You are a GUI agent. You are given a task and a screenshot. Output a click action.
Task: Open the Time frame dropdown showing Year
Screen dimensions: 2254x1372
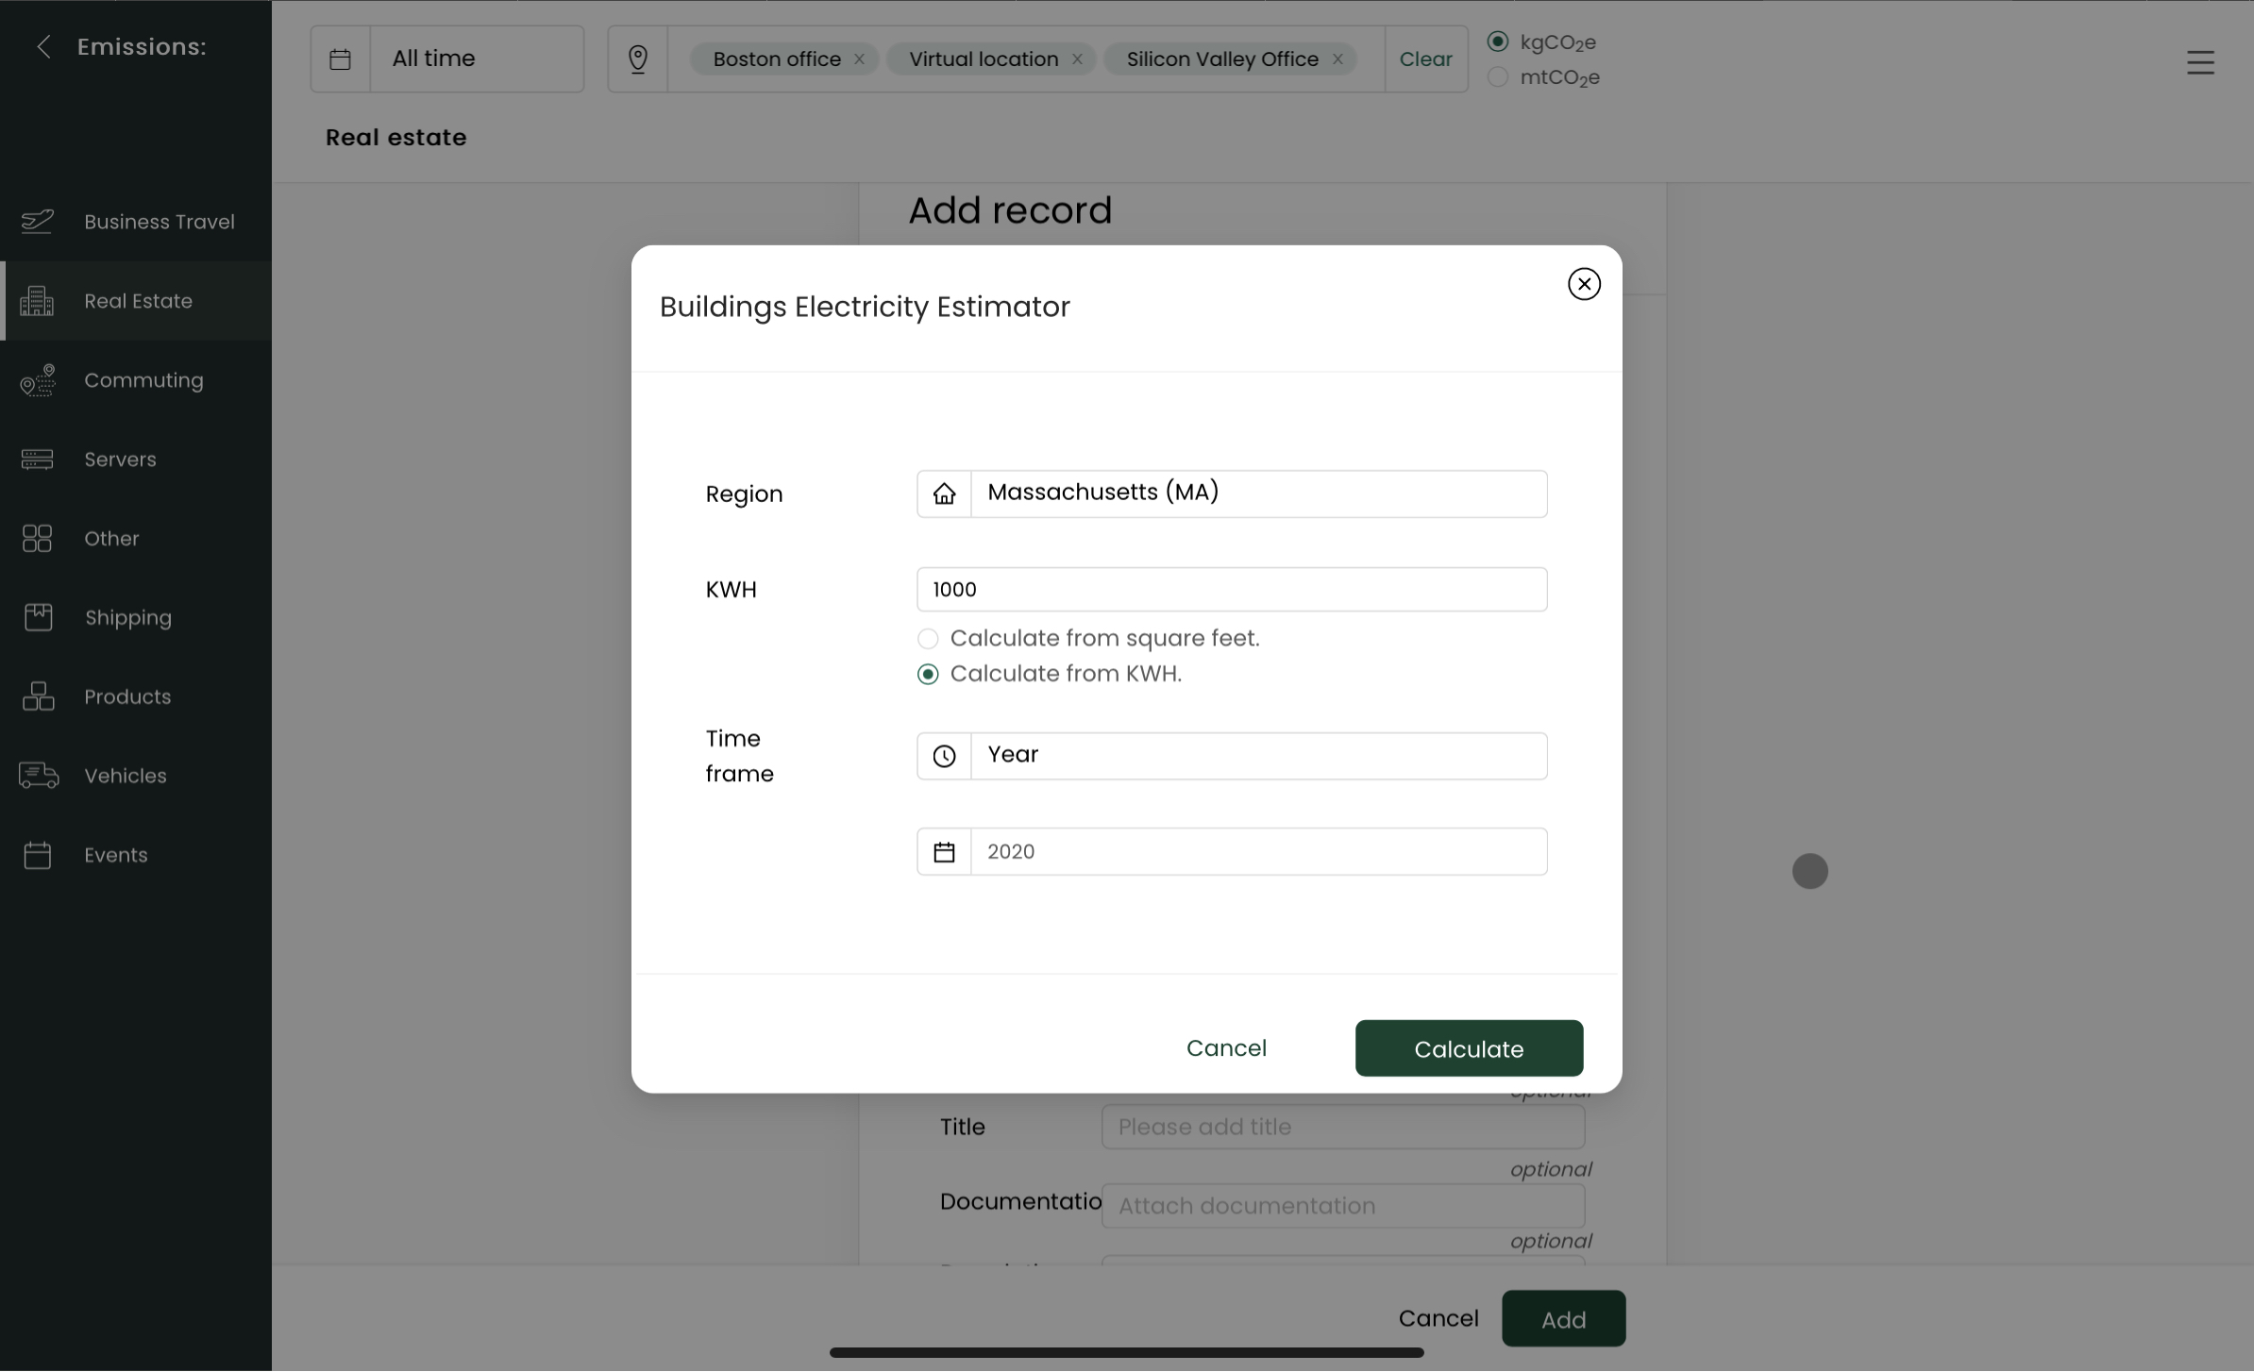point(1258,756)
